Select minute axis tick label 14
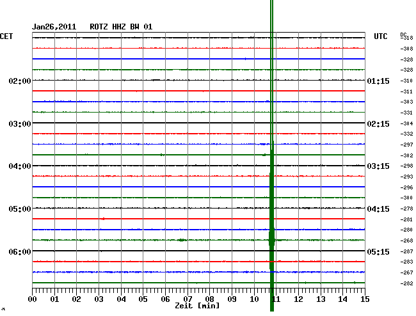This screenshot has height=316, width=416. point(343,299)
